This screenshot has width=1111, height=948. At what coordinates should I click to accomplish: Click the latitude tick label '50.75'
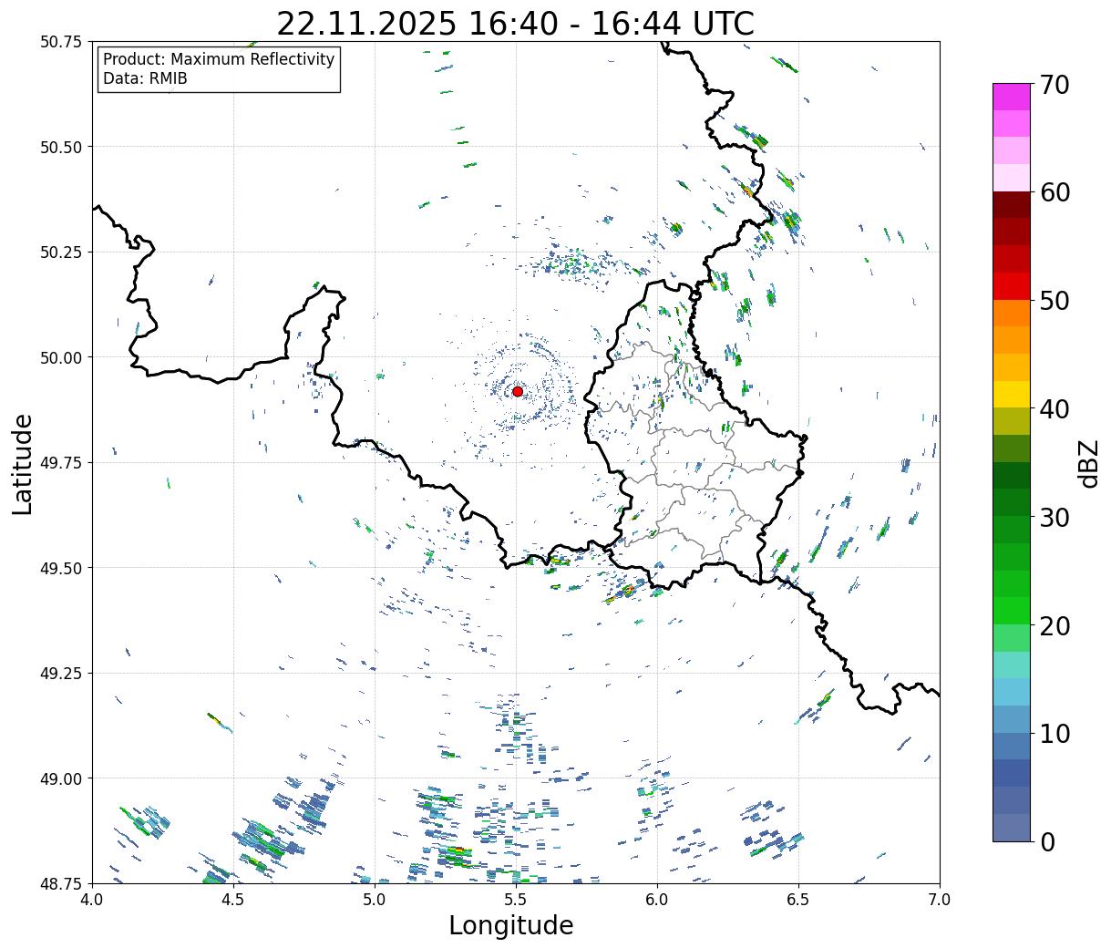61,42
